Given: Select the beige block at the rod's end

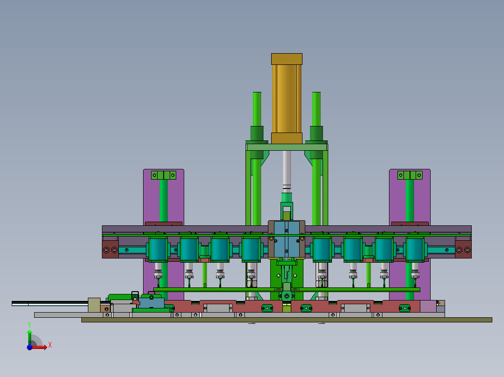Looking at the screenshot, I should point(94,305).
